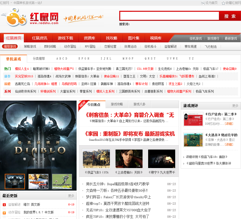Open the 几何战争3：维度 link
The width and height of the screenshot is (241, 219).
46,84
